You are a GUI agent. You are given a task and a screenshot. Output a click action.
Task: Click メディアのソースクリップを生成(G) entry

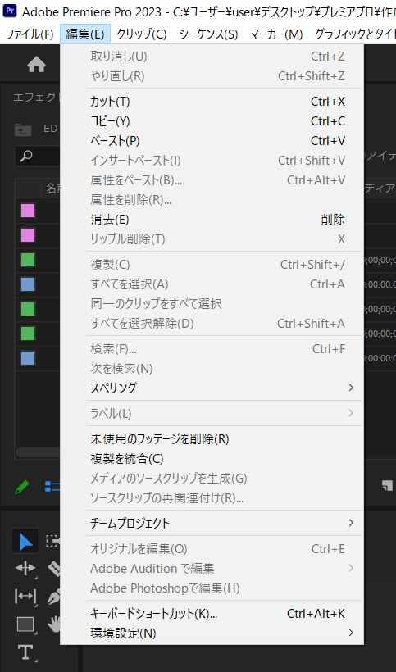pos(212,478)
